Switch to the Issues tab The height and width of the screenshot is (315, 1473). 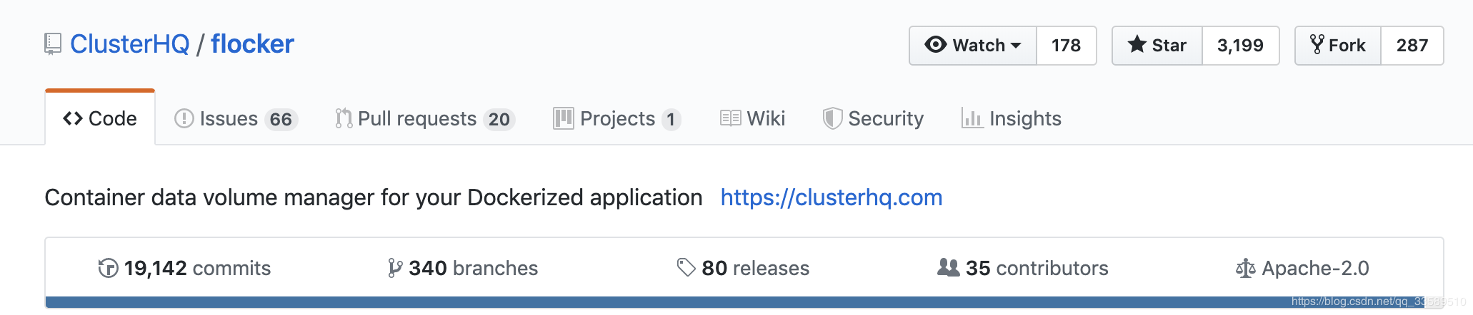coord(236,118)
